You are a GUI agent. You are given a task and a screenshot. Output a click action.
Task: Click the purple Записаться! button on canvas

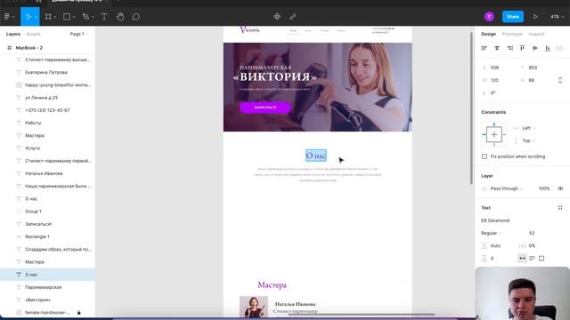click(265, 108)
